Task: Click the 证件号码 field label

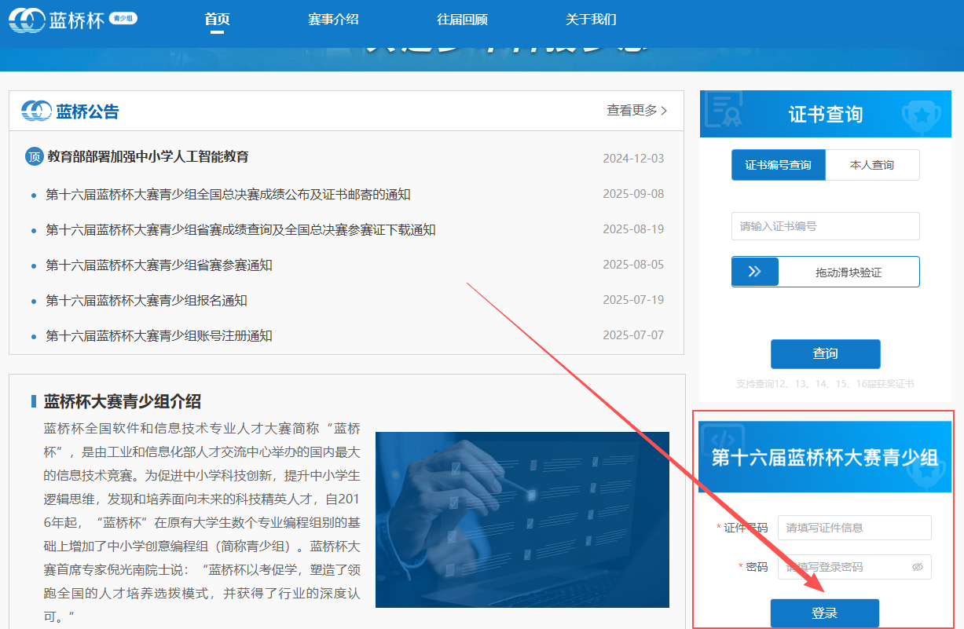Action: click(x=746, y=528)
